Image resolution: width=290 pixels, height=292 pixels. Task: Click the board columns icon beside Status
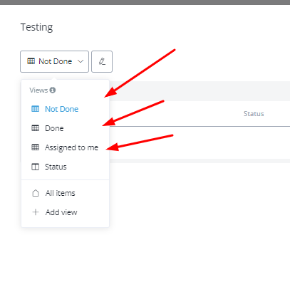point(36,167)
